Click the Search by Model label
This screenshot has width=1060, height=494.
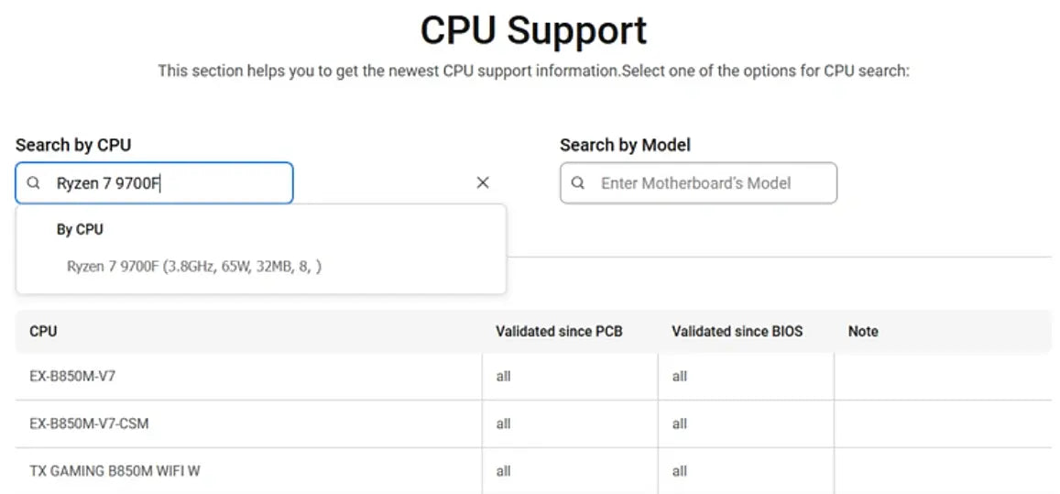pos(625,145)
